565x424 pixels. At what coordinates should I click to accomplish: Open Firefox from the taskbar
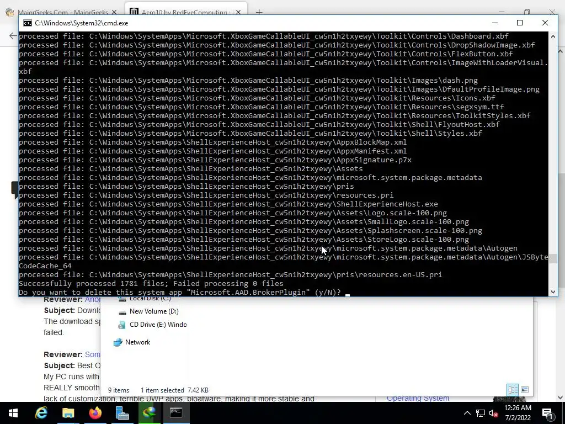click(x=95, y=413)
